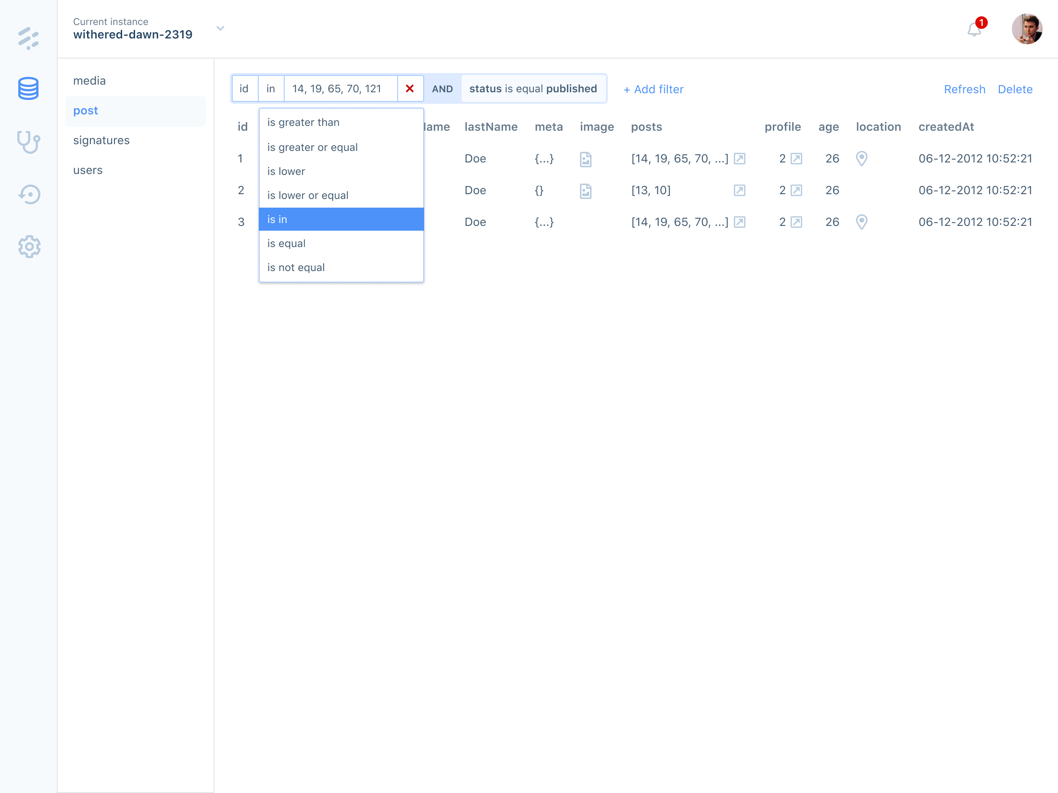Select 'is greater than' operator option
Screen dimensions: 1058x793
[303, 123]
